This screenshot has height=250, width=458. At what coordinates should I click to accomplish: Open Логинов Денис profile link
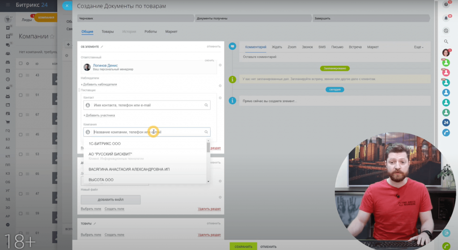[105, 66]
